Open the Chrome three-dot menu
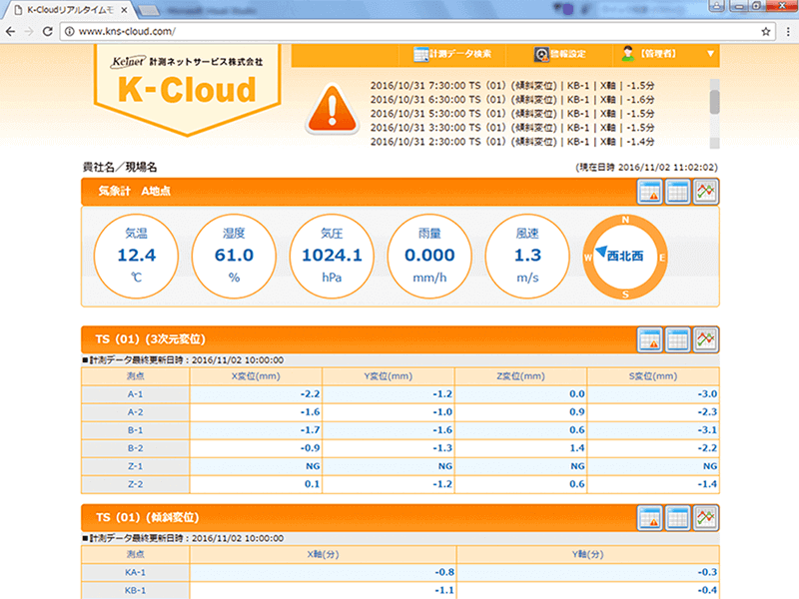Screen dimensions: 799x599 pos(786,31)
